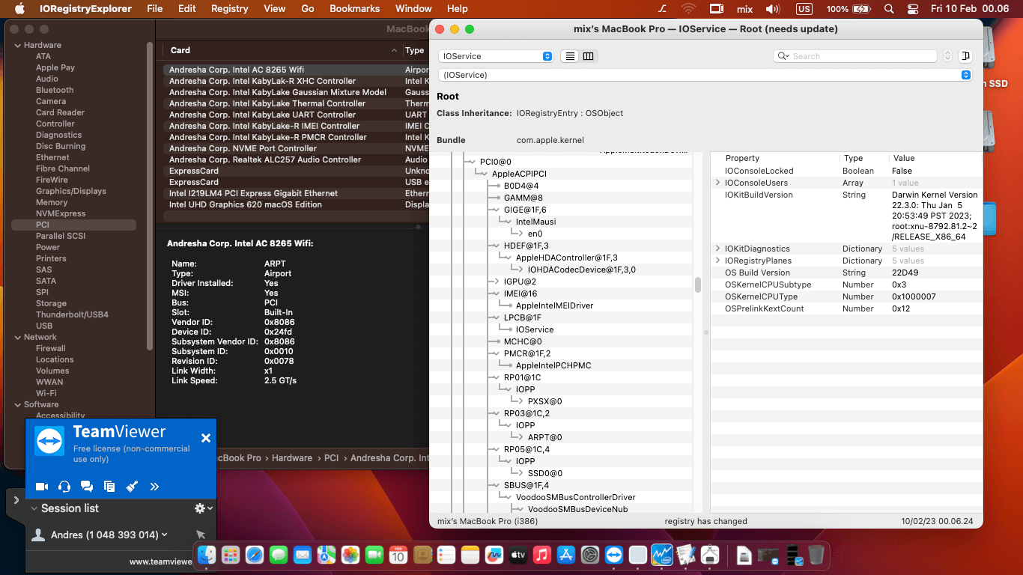Collapse the PCI0@0 tree node
The width and height of the screenshot is (1023, 575).
pos(470,162)
